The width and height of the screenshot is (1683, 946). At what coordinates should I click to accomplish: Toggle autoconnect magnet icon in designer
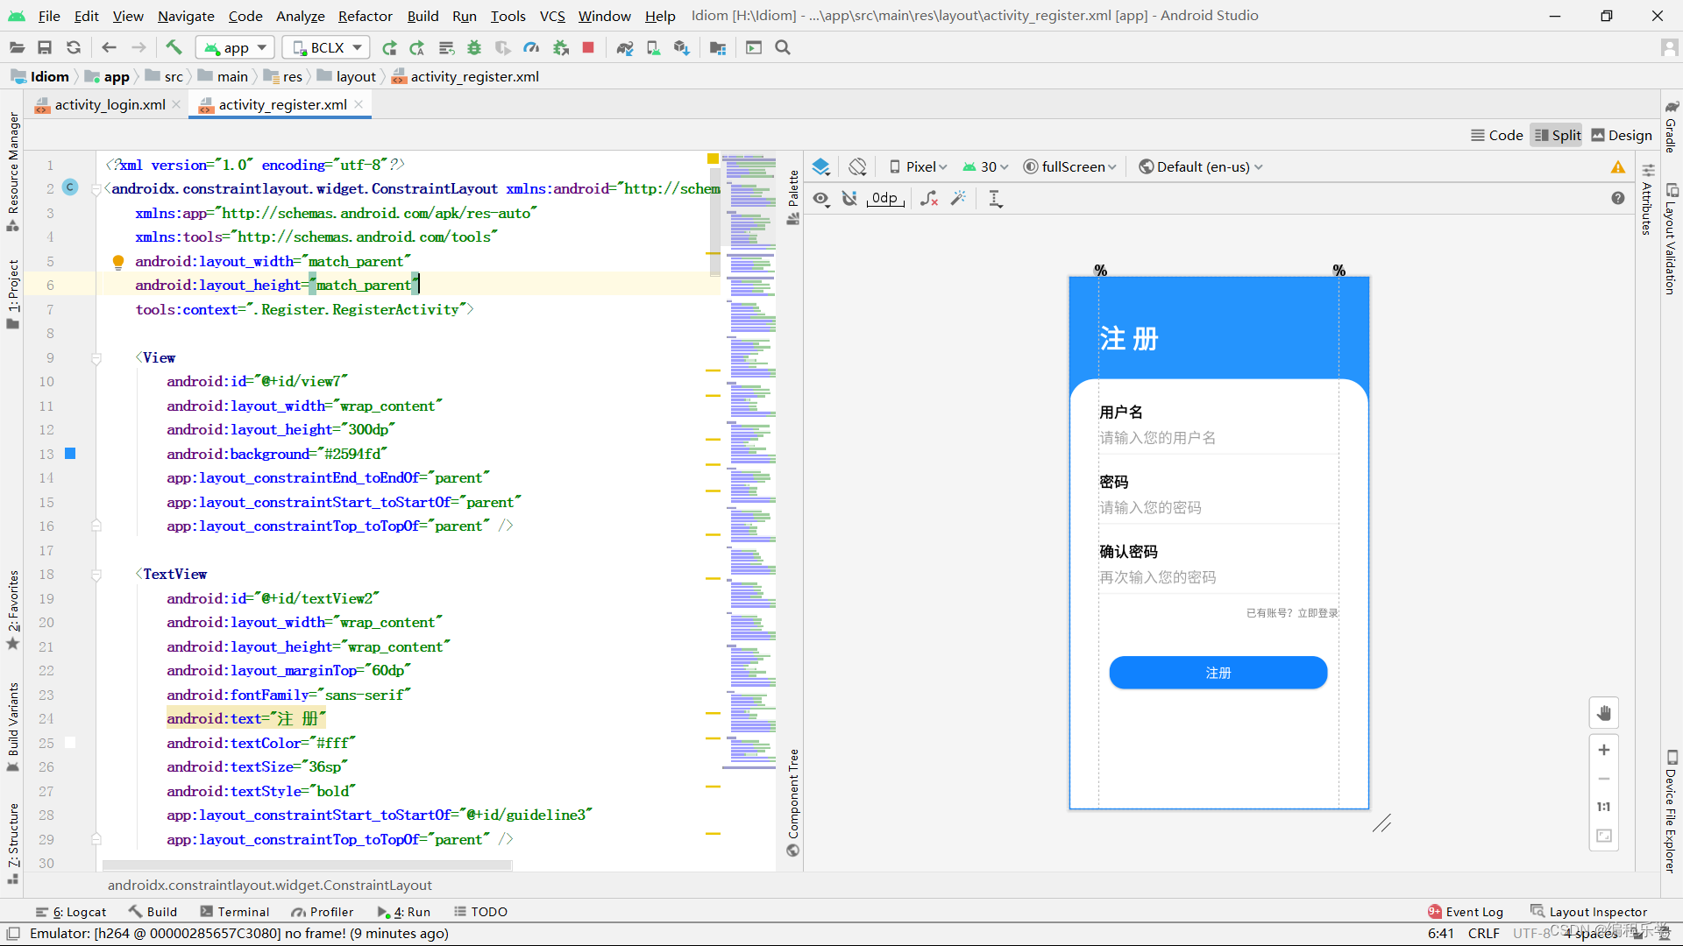(849, 199)
